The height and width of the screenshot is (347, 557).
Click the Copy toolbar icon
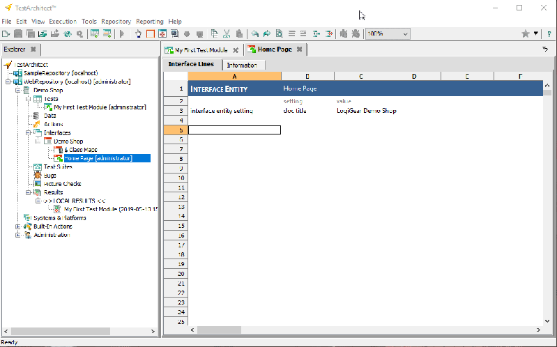[214, 33]
